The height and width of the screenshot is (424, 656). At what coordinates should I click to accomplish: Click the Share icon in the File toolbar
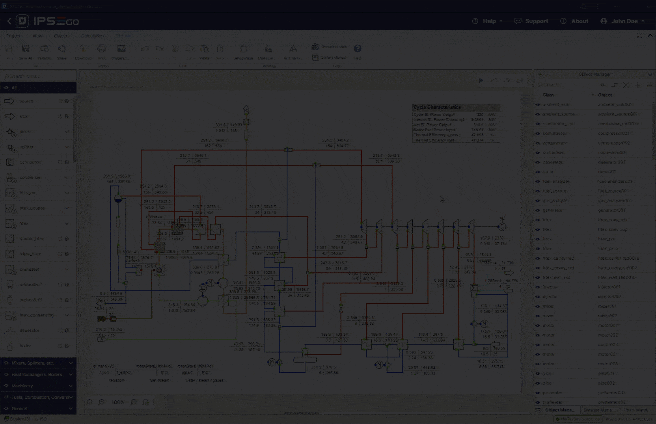click(x=61, y=48)
